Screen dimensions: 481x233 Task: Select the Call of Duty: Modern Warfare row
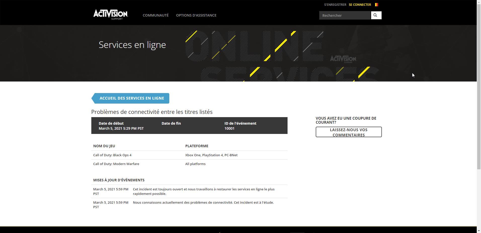pos(116,164)
